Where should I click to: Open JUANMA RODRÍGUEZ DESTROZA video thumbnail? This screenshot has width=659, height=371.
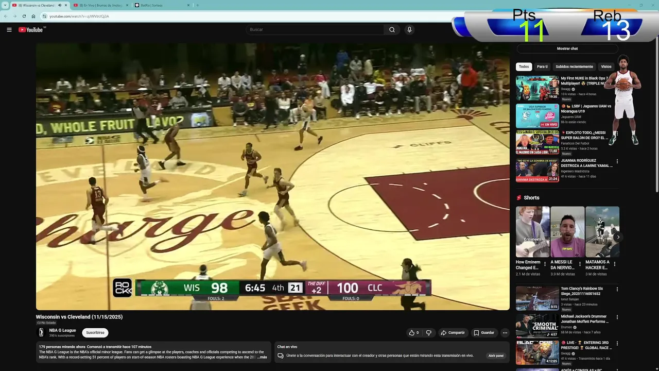(x=537, y=170)
